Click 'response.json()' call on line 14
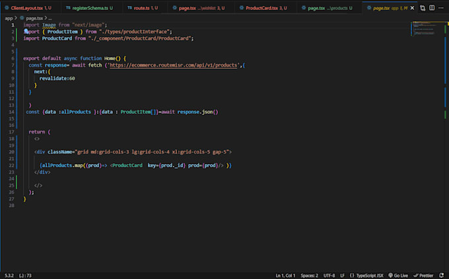 [x=197, y=112]
